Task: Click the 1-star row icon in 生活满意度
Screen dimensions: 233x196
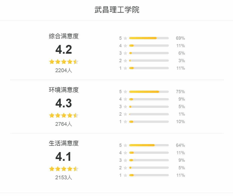Action: click(x=125, y=175)
